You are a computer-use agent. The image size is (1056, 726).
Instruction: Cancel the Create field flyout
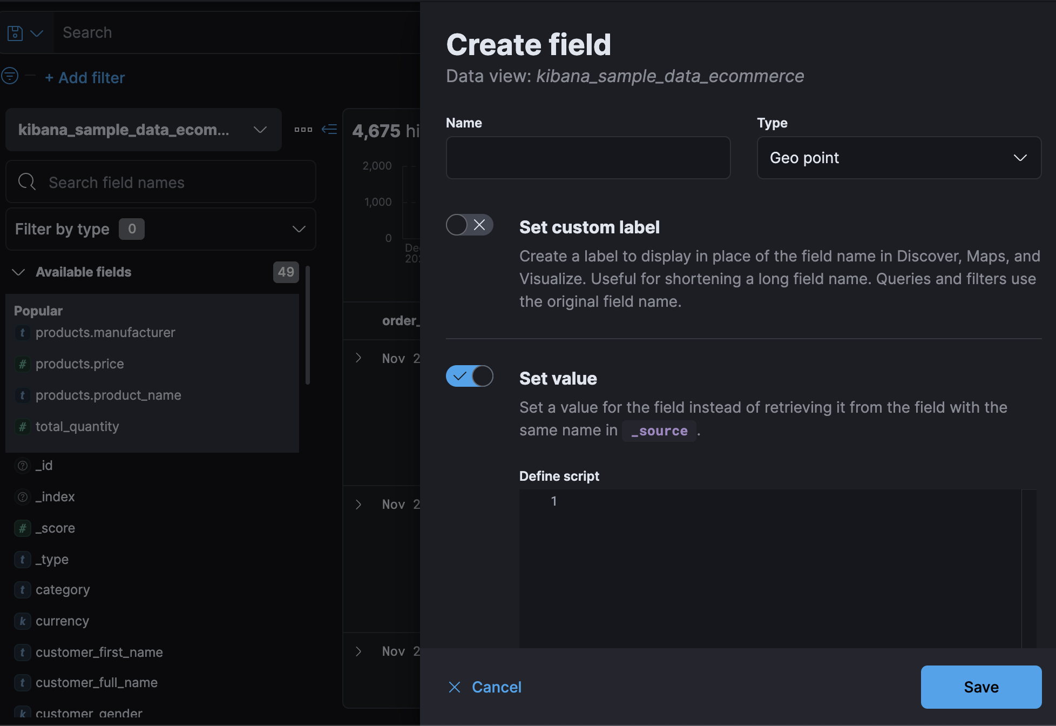485,687
